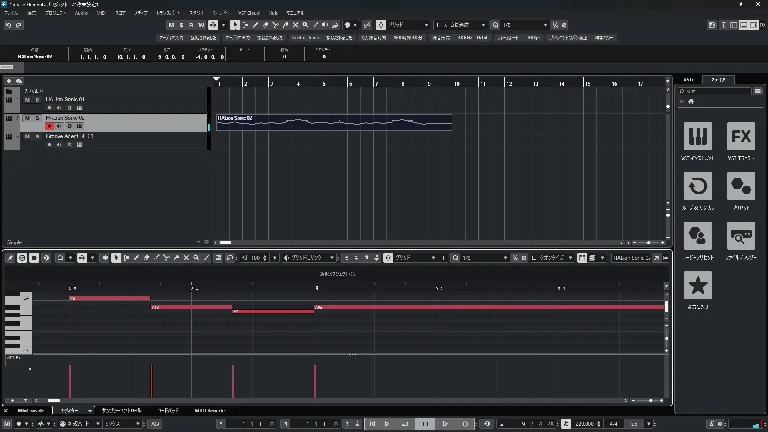Open the VST Effects media tile
Screen dimensions: 768x432
741,137
